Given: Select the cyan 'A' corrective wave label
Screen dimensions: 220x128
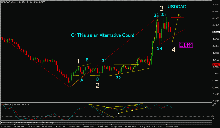Looking at the screenshot, I should coord(82,80).
